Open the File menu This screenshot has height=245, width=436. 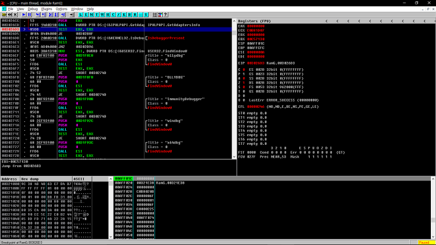(11, 9)
